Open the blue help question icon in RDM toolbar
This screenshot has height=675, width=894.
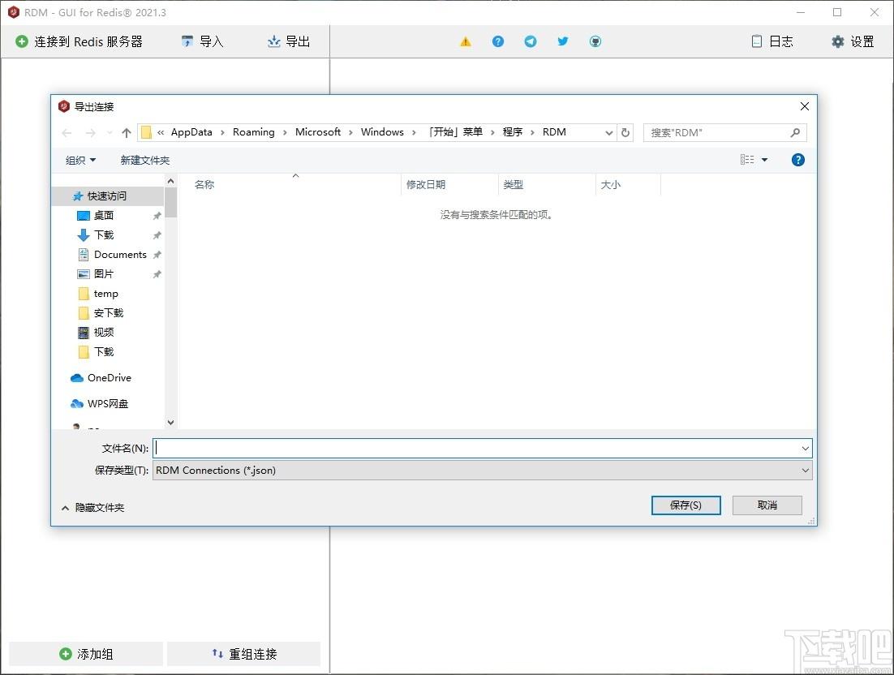pyautogui.click(x=498, y=41)
